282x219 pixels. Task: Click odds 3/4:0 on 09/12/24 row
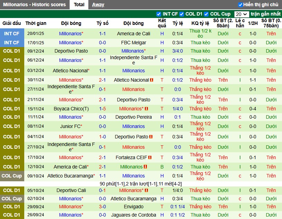tap(177, 51)
